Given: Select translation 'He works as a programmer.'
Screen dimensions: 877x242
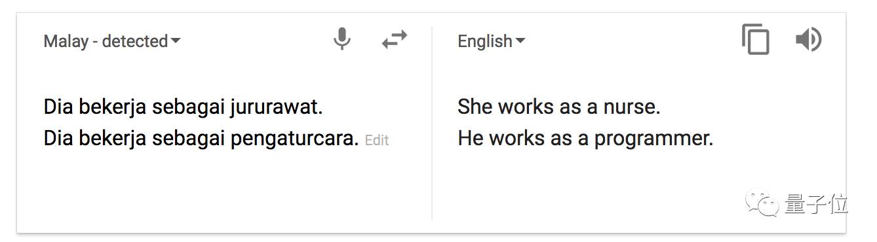Looking at the screenshot, I should tap(585, 139).
